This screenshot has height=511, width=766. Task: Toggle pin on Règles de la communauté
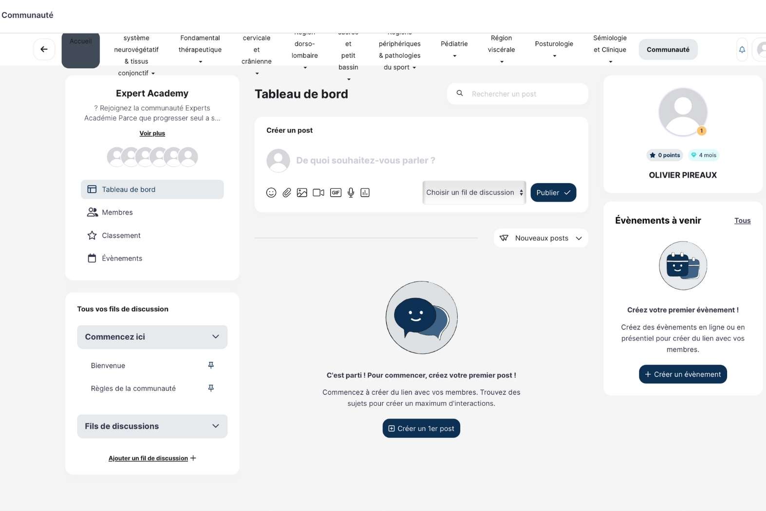211,388
